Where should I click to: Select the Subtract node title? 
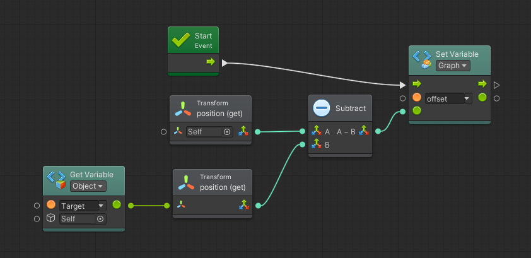point(351,108)
